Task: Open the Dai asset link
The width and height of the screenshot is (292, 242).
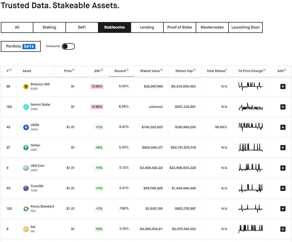Action: click(33, 227)
